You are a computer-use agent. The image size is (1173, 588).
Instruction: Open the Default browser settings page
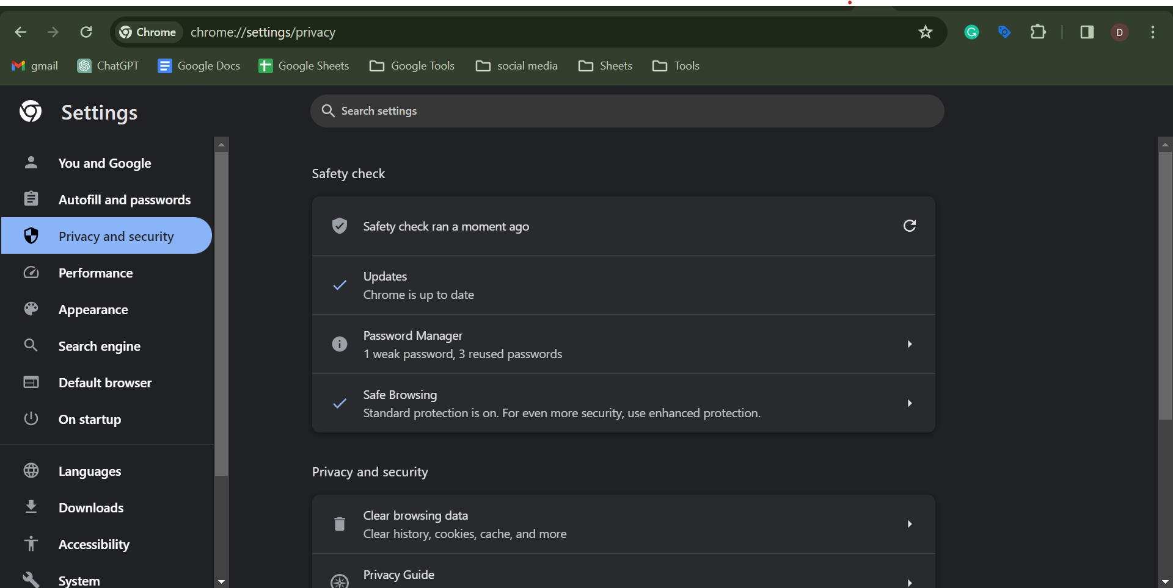[x=107, y=382]
